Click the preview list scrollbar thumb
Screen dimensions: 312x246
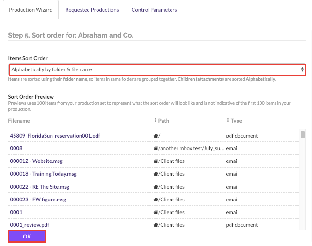pyautogui.click(x=303, y=134)
